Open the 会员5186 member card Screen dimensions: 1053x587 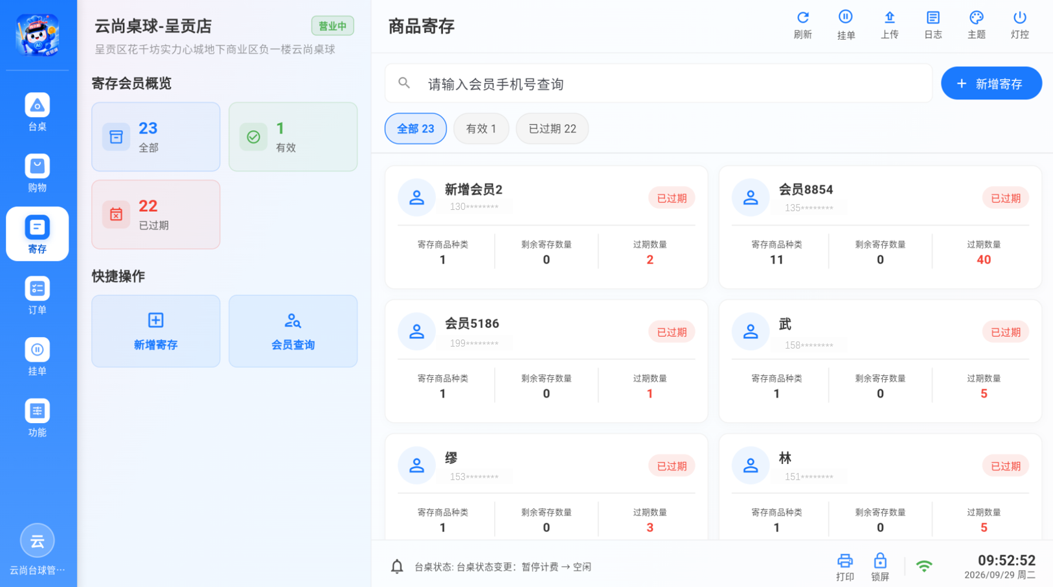[x=546, y=361]
